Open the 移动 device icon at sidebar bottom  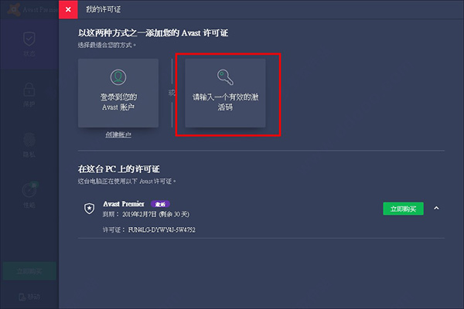point(22,297)
